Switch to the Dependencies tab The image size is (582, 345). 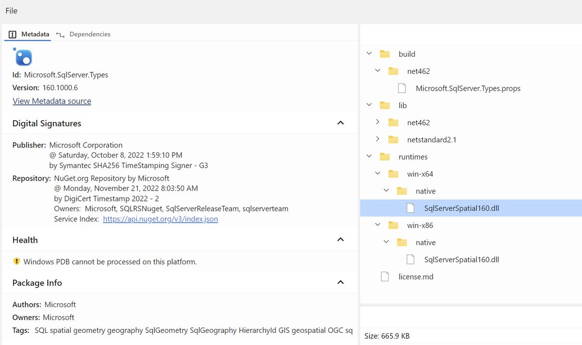[x=83, y=34]
